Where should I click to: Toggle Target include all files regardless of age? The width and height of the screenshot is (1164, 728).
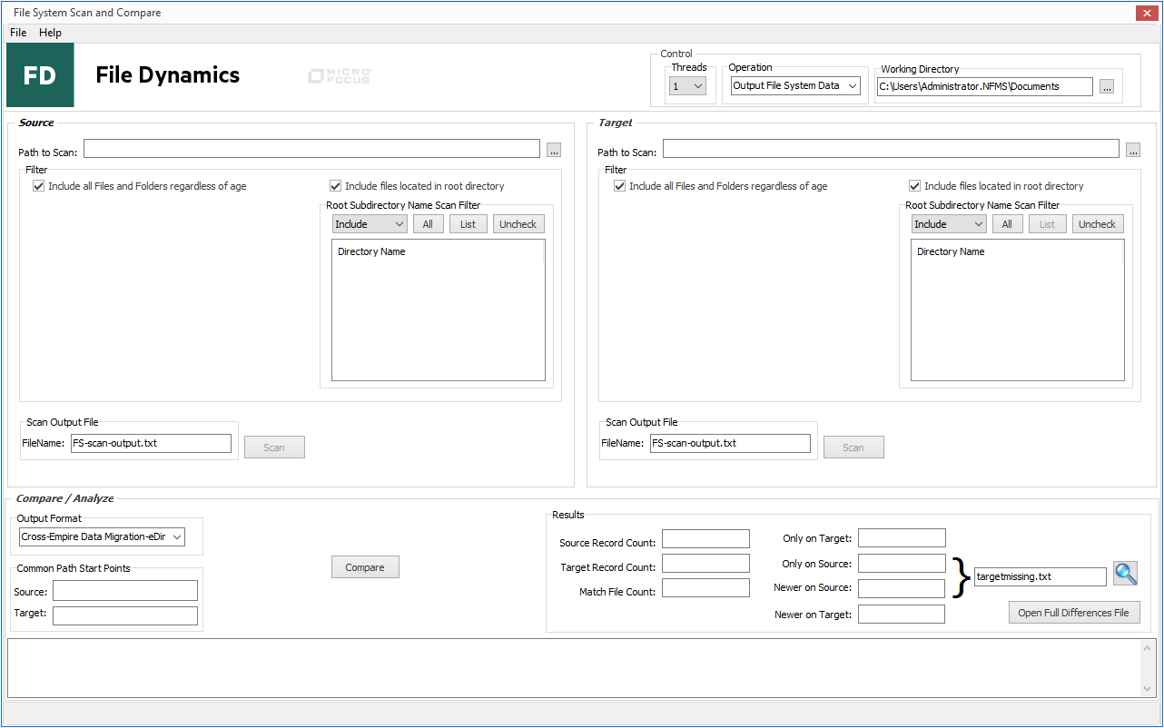tap(619, 186)
